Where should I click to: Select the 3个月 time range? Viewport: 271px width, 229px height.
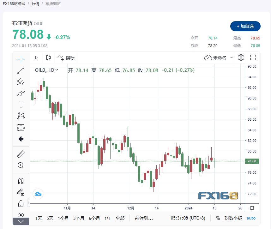click(x=79, y=218)
